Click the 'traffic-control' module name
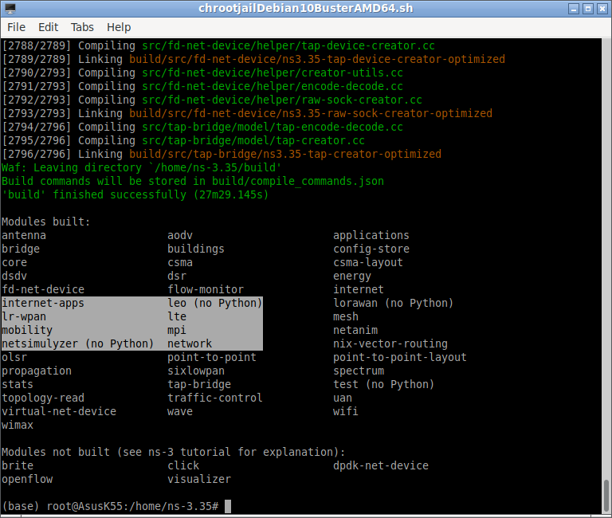Viewport: 612px width, 518px height. [215, 398]
